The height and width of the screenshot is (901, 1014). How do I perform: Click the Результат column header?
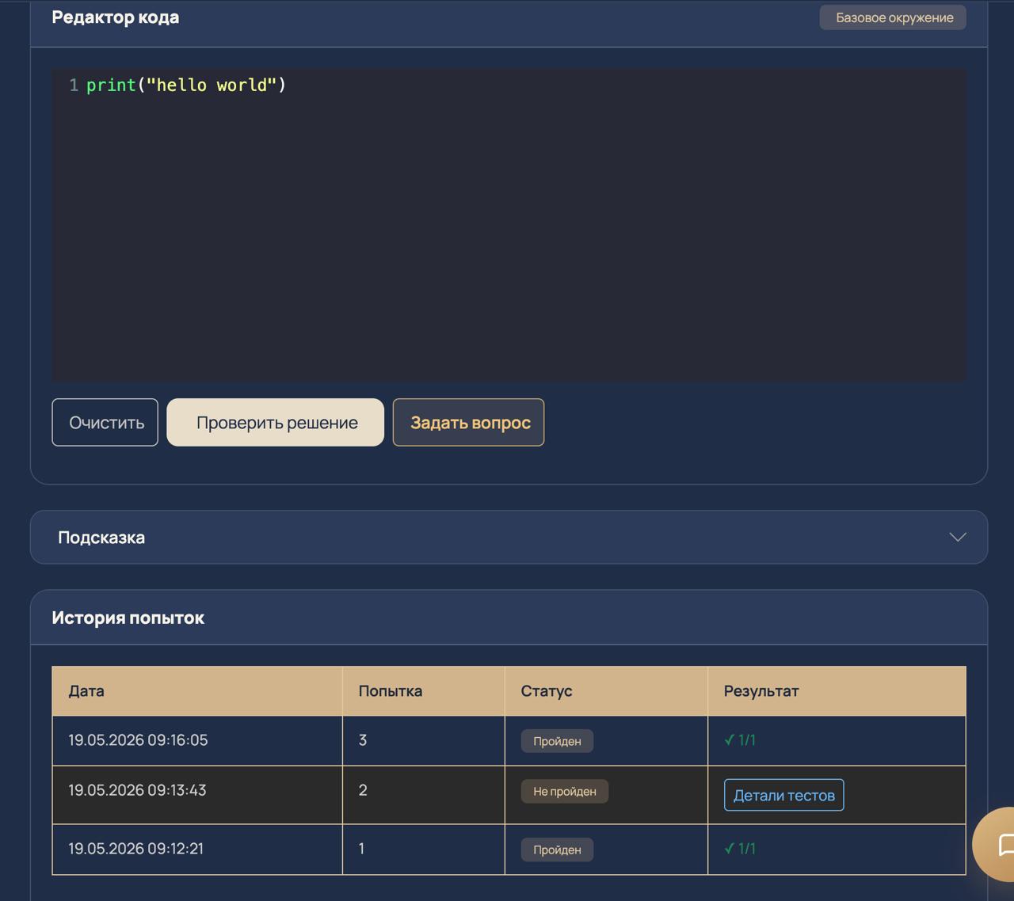pyautogui.click(x=837, y=691)
